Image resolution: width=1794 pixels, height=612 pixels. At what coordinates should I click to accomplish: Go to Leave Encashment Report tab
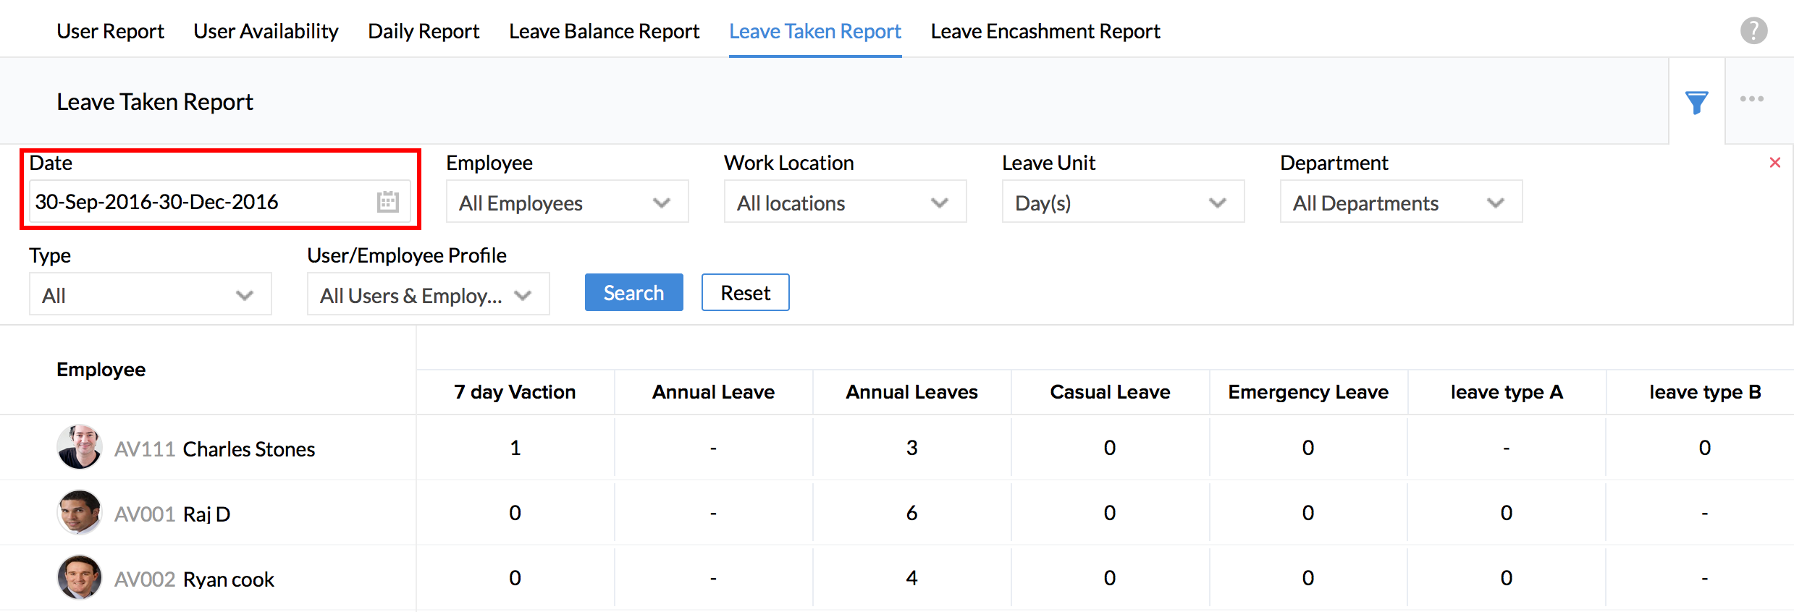tap(1045, 31)
